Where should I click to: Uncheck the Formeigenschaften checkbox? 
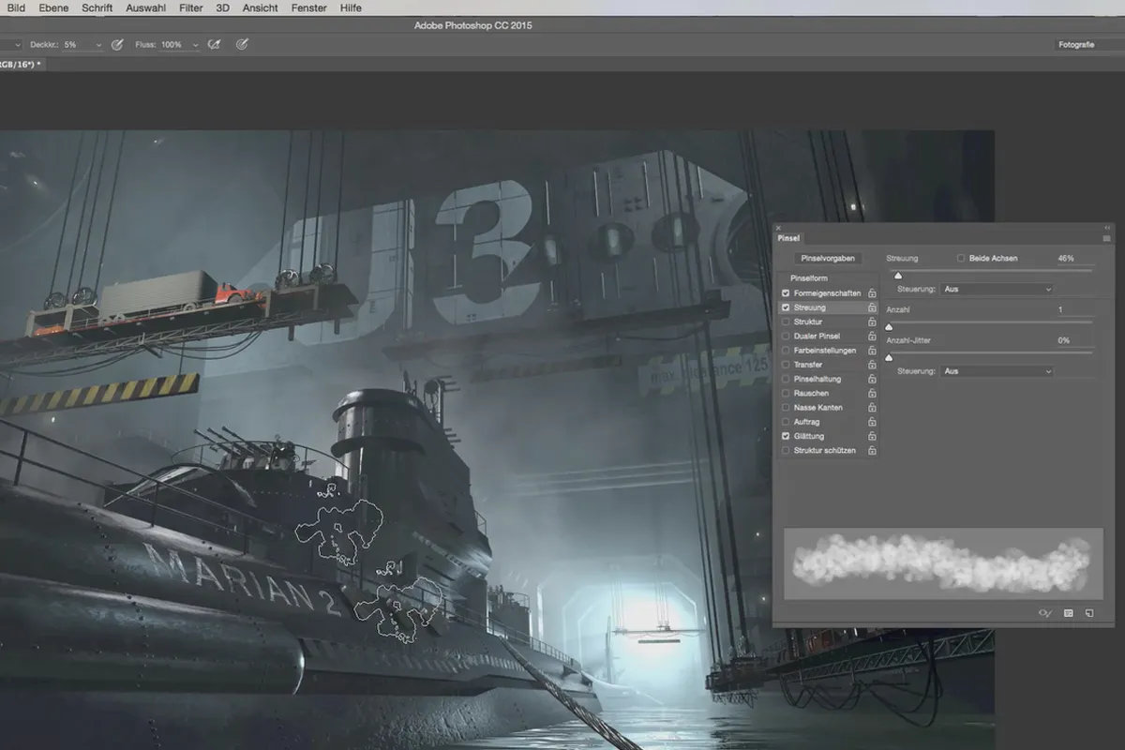(786, 293)
